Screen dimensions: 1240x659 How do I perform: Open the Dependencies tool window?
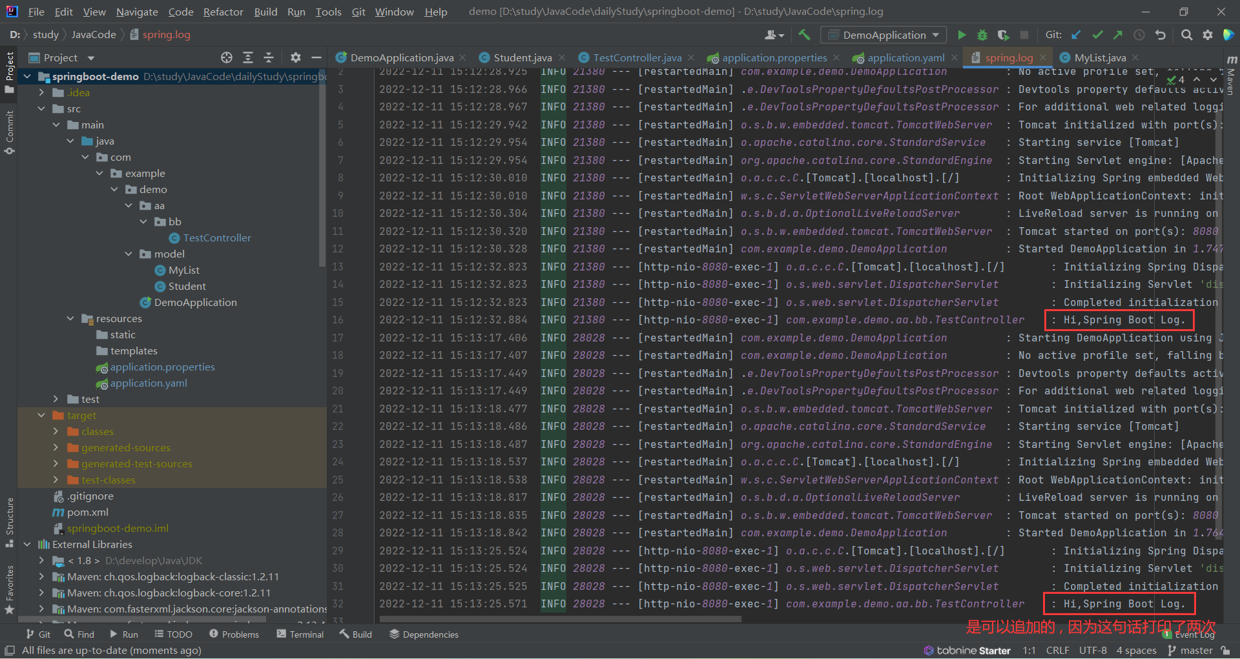coord(424,634)
